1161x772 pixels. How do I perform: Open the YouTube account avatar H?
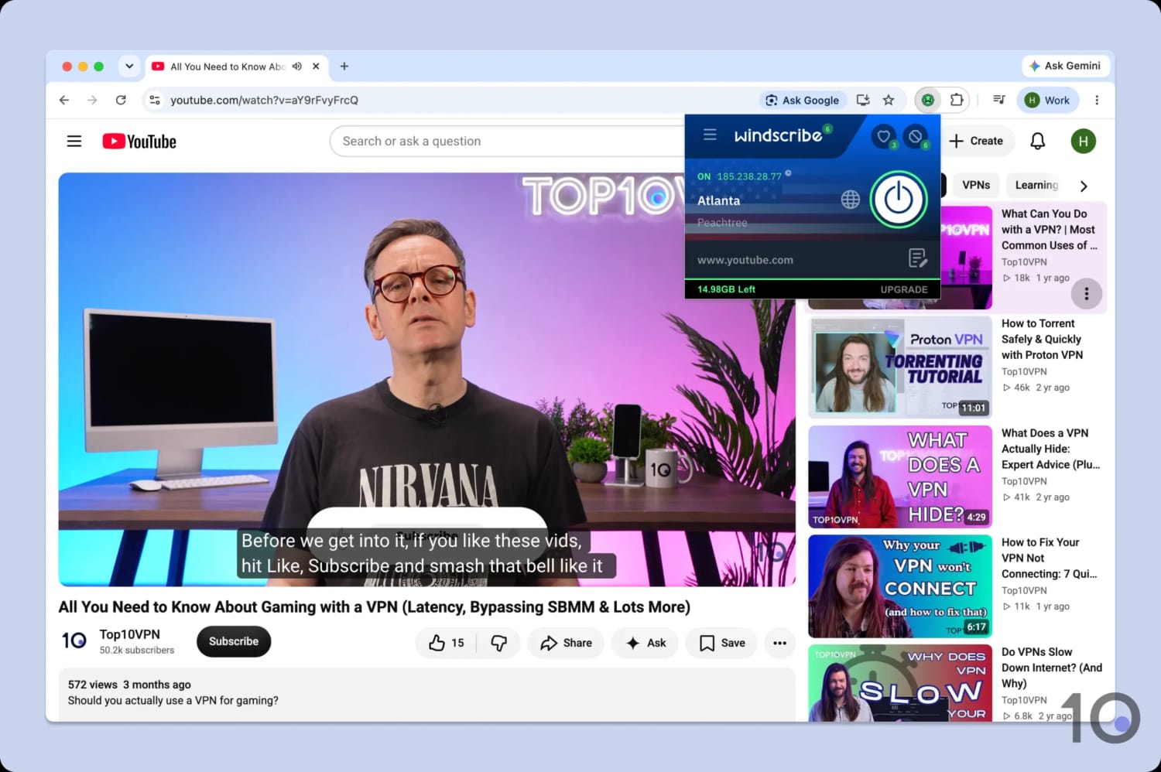click(1083, 141)
